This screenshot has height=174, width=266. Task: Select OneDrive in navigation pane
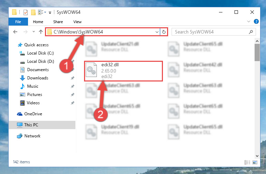[29, 114]
